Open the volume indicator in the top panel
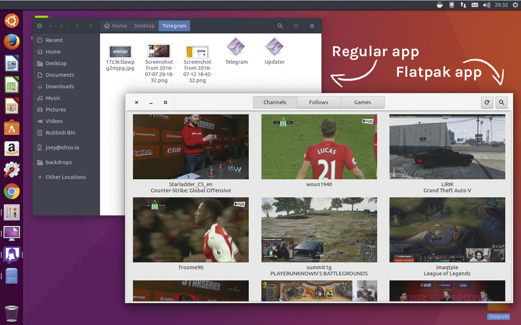The height and width of the screenshot is (325, 521). point(486,5)
